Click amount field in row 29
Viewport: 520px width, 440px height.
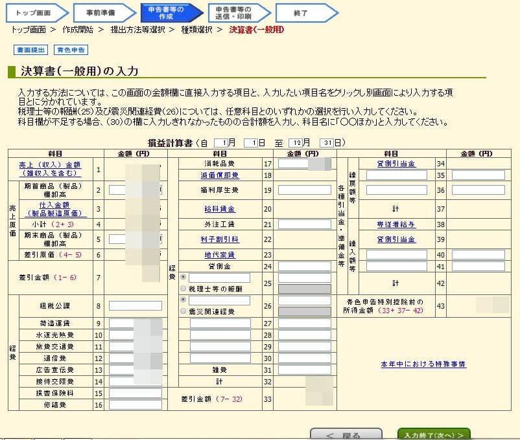coord(305,346)
